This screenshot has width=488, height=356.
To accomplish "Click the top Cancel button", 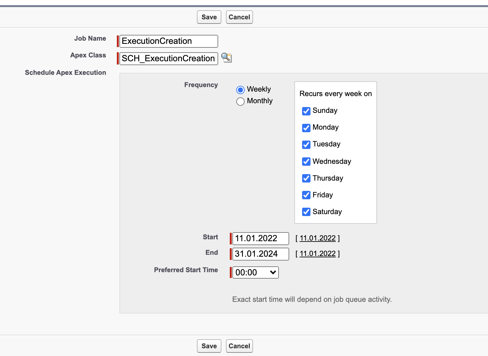I will pyautogui.click(x=239, y=17).
